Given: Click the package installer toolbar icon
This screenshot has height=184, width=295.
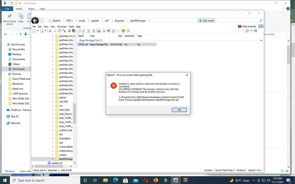Looking at the screenshot, I should pyautogui.click(x=64, y=31).
